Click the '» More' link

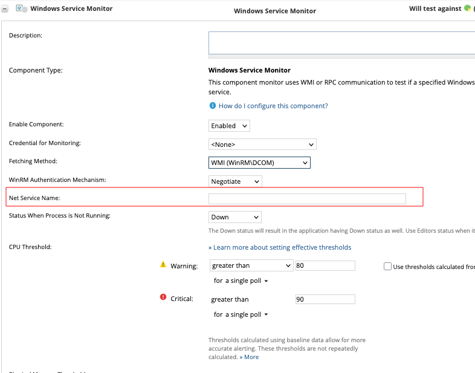[x=249, y=357]
